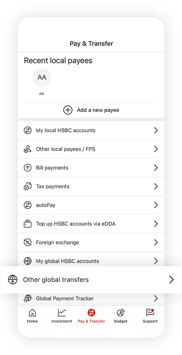Expand Foreign exchange chevron arrow
Image resolution: width=182 pixels, height=355 pixels.
pos(156,242)
